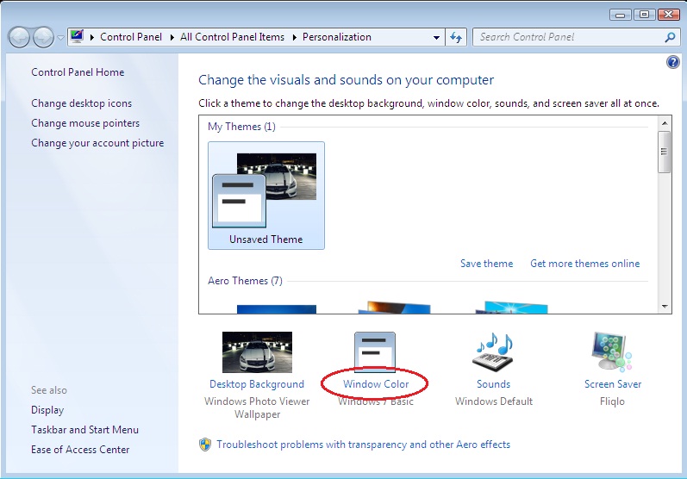Click the Aero troubleshoot shield icon
This screenshot has height=479, width=687.
point(205,445)
